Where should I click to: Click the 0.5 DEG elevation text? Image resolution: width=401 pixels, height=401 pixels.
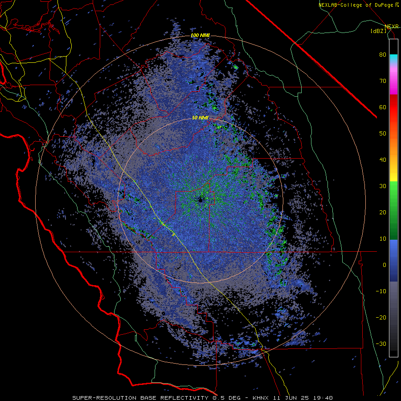tap(226, 398)
